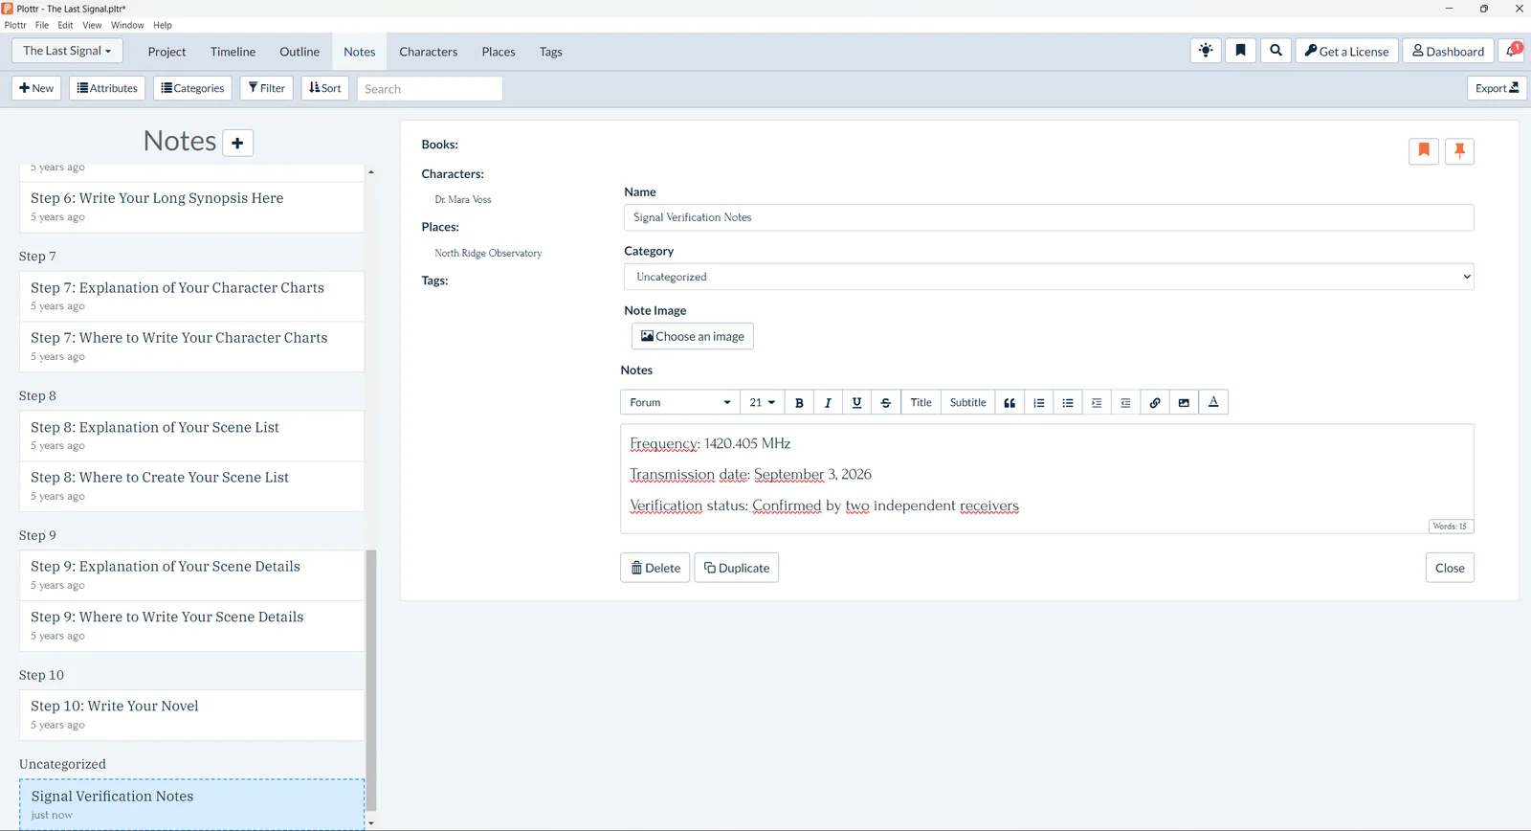Screen dimensions: 1531x831
Task: Open bookmarks from the top navigation bar
Action: click(1240, 51)
